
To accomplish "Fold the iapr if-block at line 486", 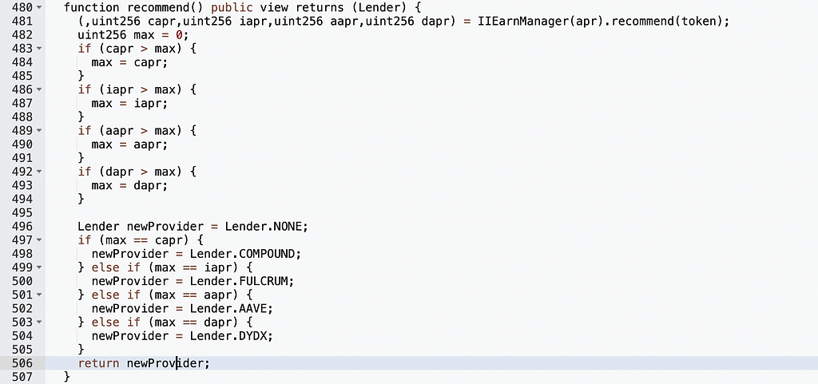I will [x=40, y=89].
